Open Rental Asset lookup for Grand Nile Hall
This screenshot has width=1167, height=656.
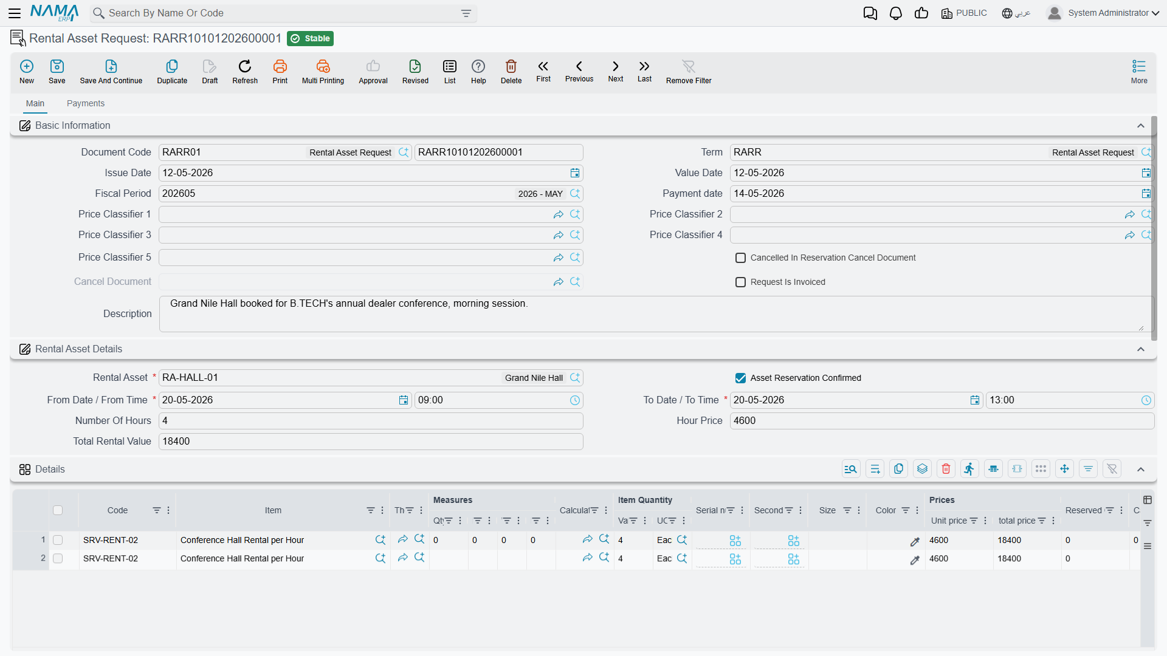(575, 378)
